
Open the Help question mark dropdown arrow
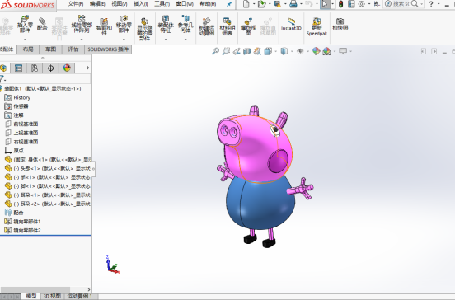(x=439, y=4)
